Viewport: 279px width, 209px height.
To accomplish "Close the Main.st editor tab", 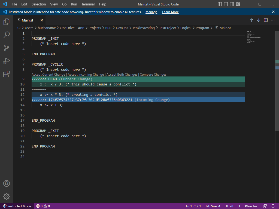I will [42, 20].
